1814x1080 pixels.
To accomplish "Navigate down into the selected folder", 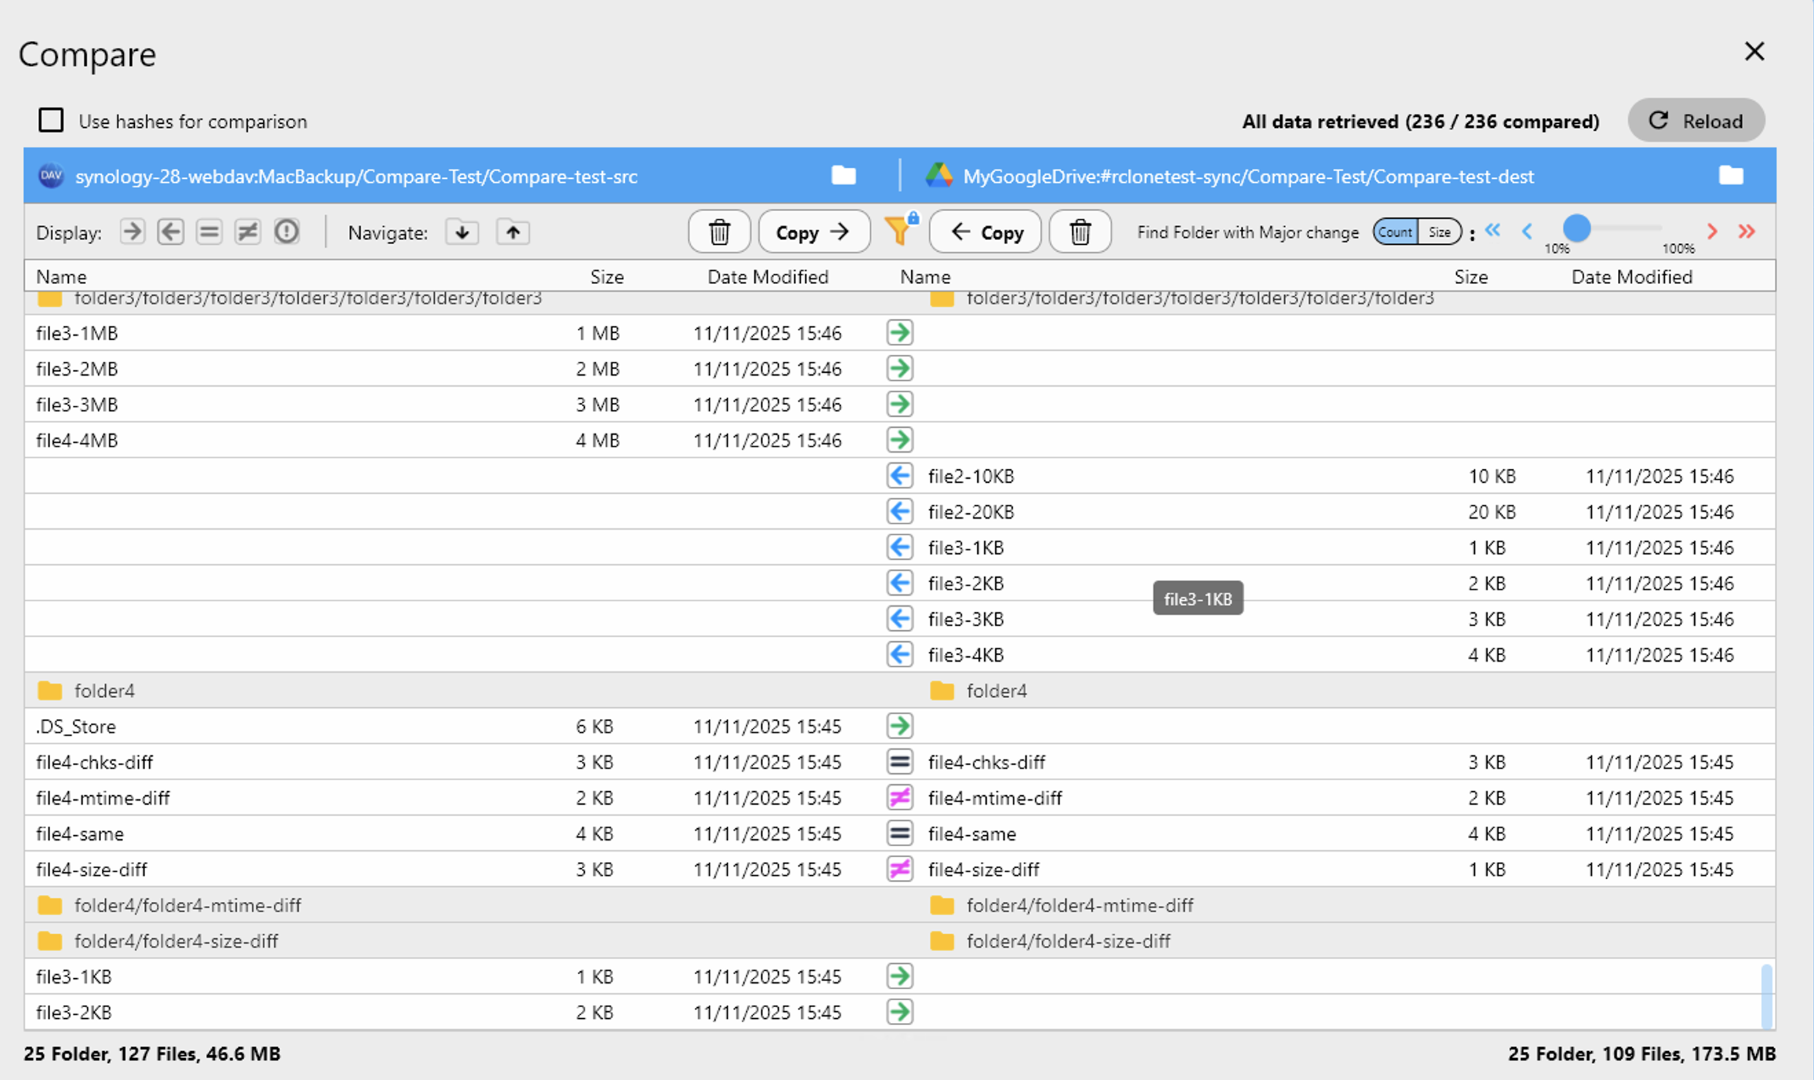I will [462, 231].
